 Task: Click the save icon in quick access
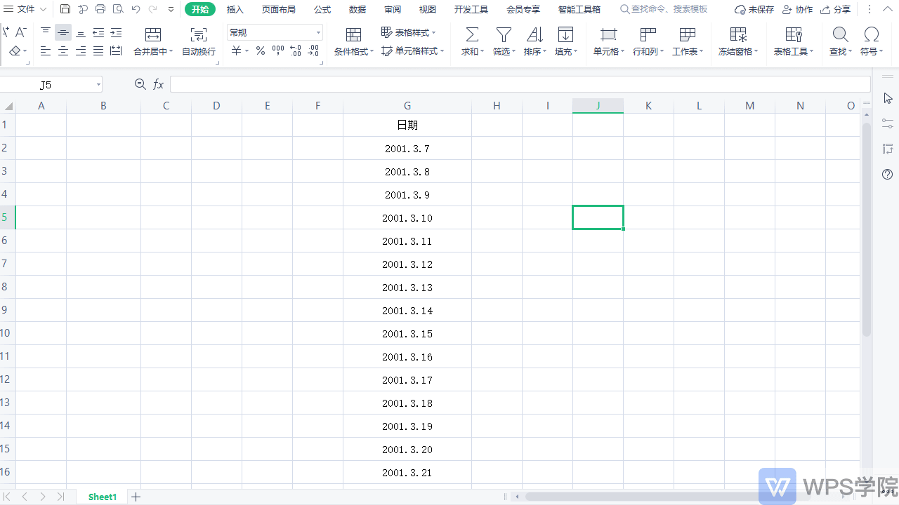pos(65,9)
